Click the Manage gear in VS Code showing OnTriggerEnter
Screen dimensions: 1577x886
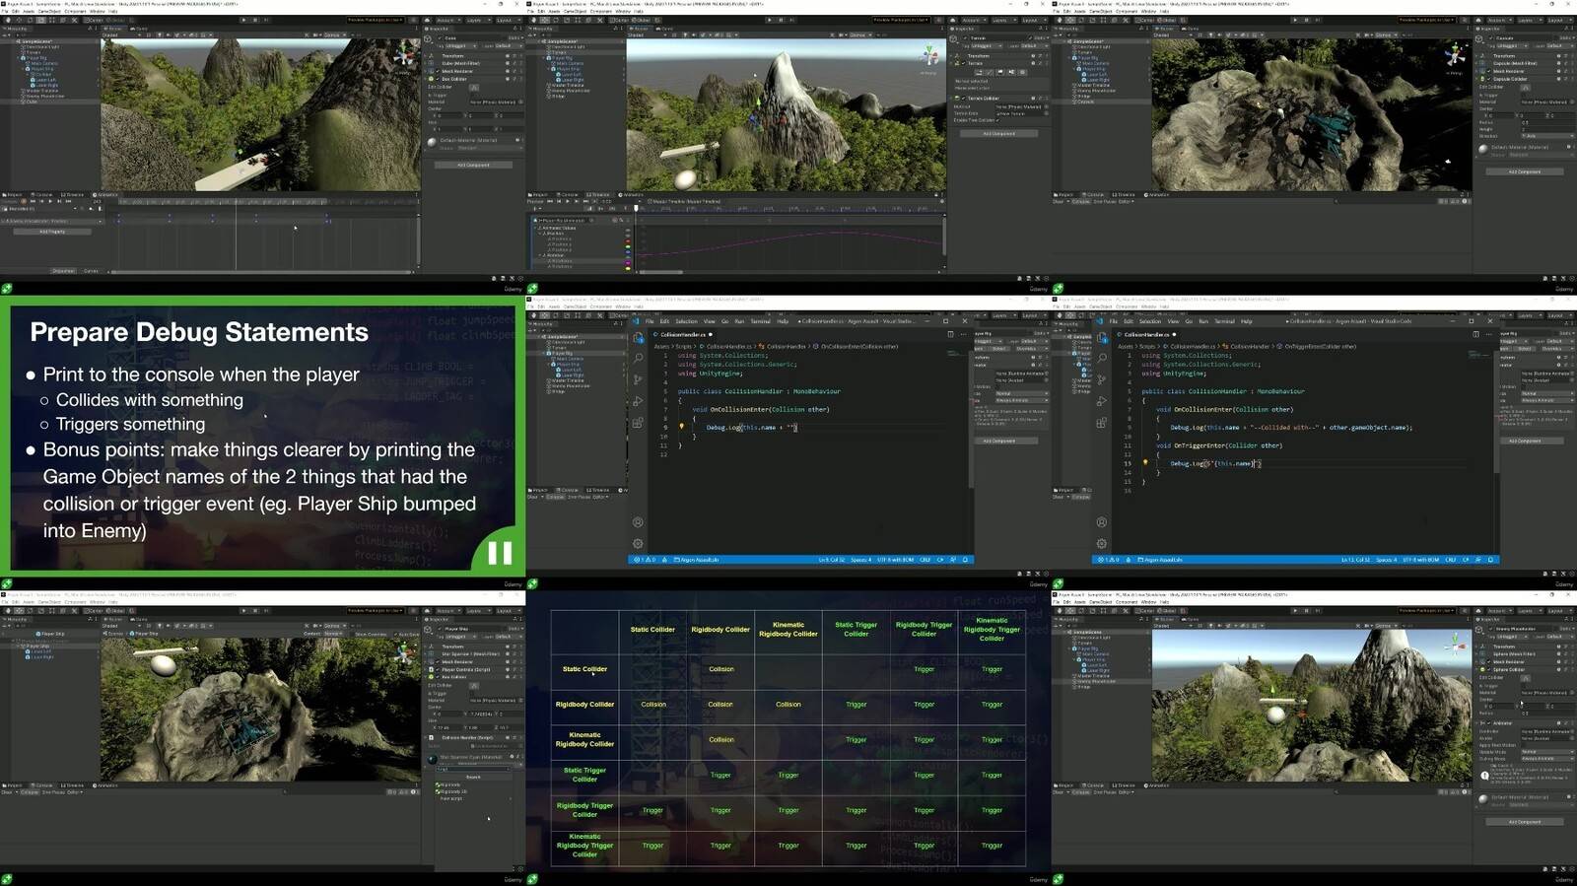(1102, 543)
